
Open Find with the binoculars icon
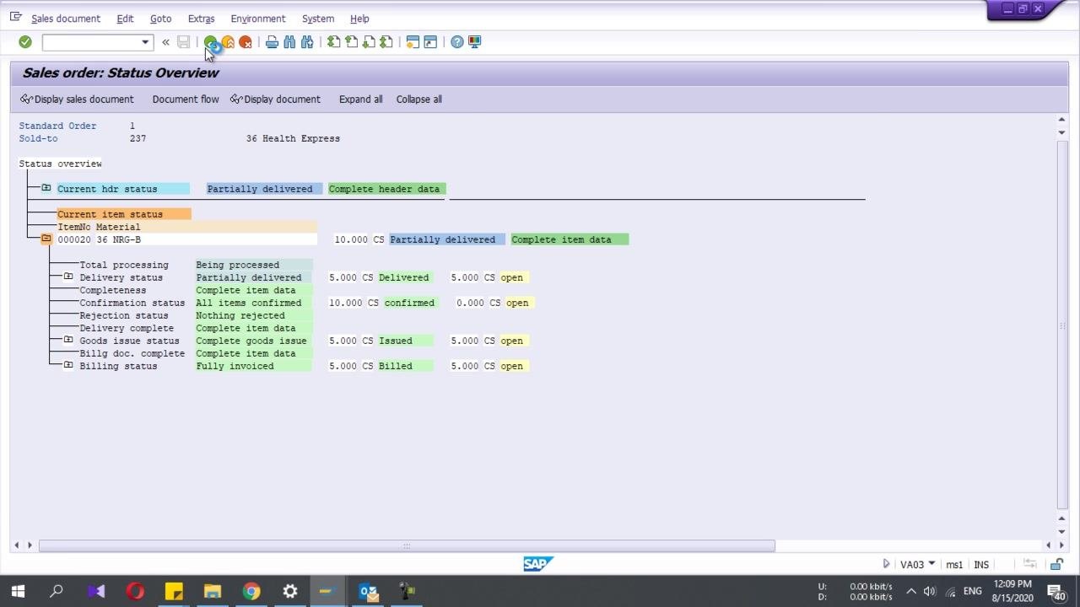(289, 42)
